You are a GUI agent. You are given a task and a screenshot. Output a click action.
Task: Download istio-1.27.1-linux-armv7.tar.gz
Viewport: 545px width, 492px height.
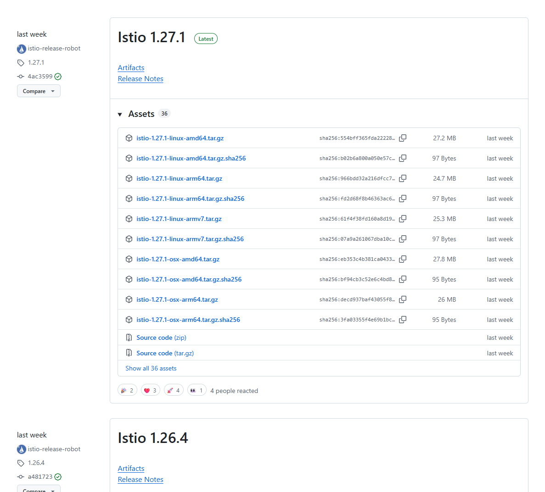(x=179, y=218)
